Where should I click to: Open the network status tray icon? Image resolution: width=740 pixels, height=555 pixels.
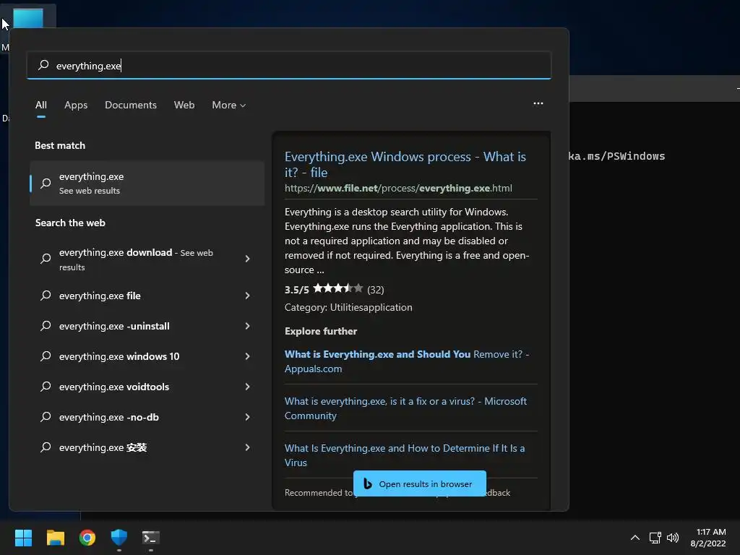655,538
